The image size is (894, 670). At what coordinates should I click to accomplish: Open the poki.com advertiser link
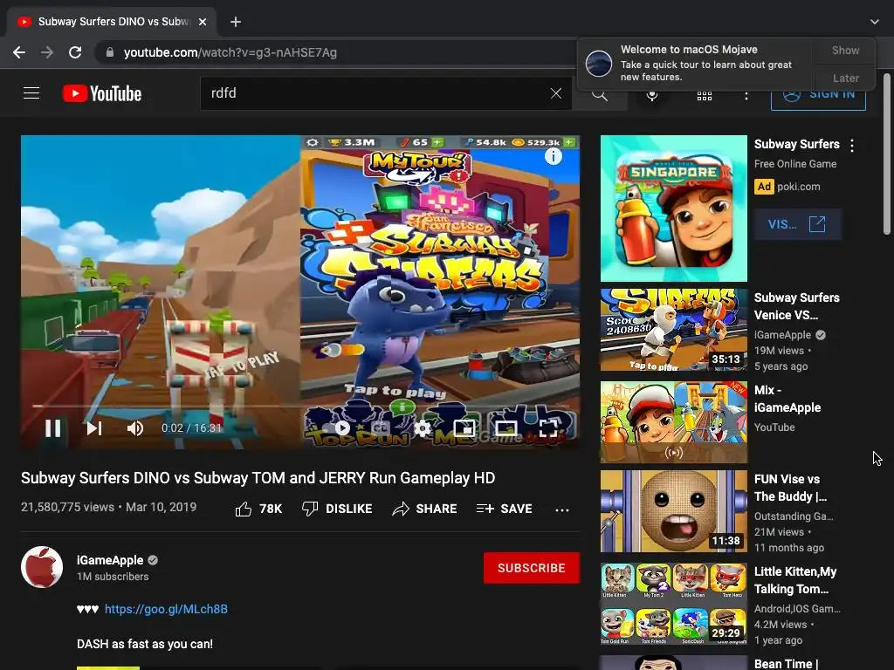tap(798, 187)
